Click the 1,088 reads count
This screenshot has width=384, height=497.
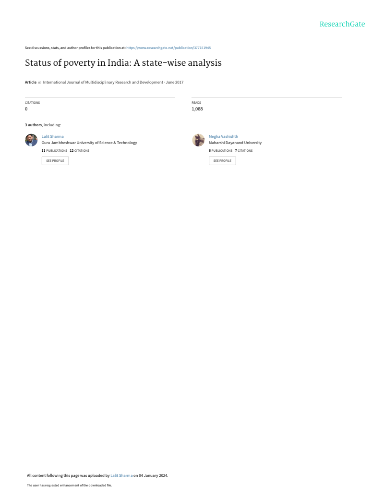click(x=197, y=109)
